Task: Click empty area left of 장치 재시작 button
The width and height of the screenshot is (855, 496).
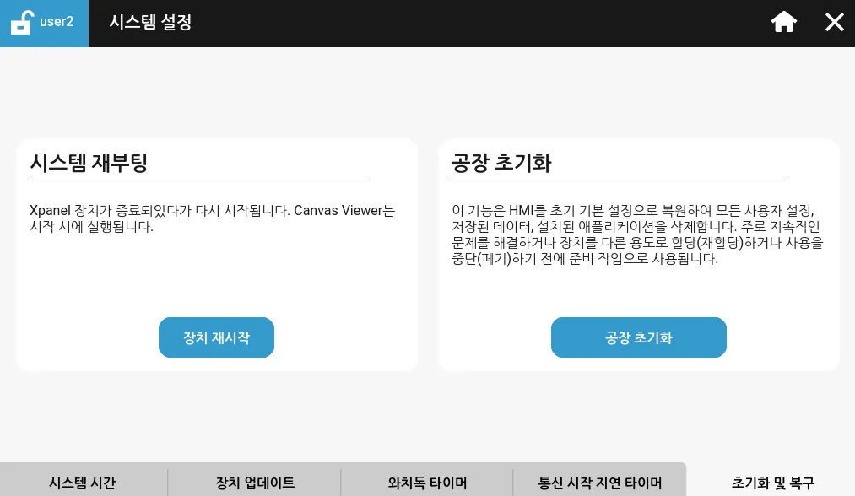Action: tap(84, 337)
